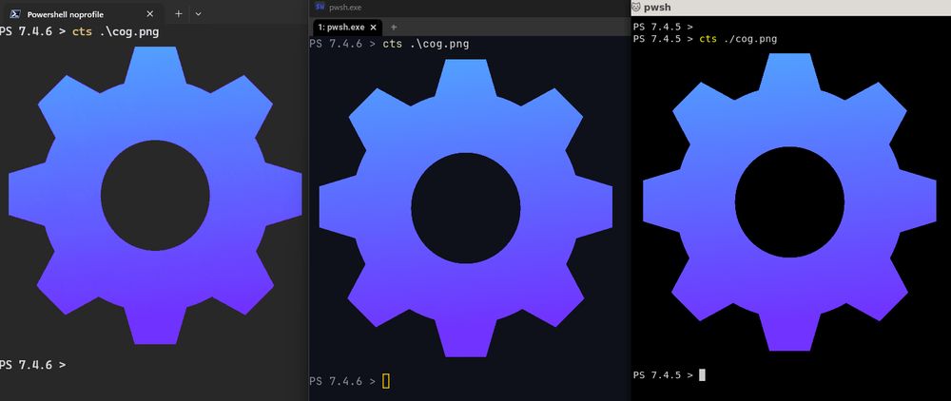Select the Powershell noprofile tab

click(x=82, y=14)
